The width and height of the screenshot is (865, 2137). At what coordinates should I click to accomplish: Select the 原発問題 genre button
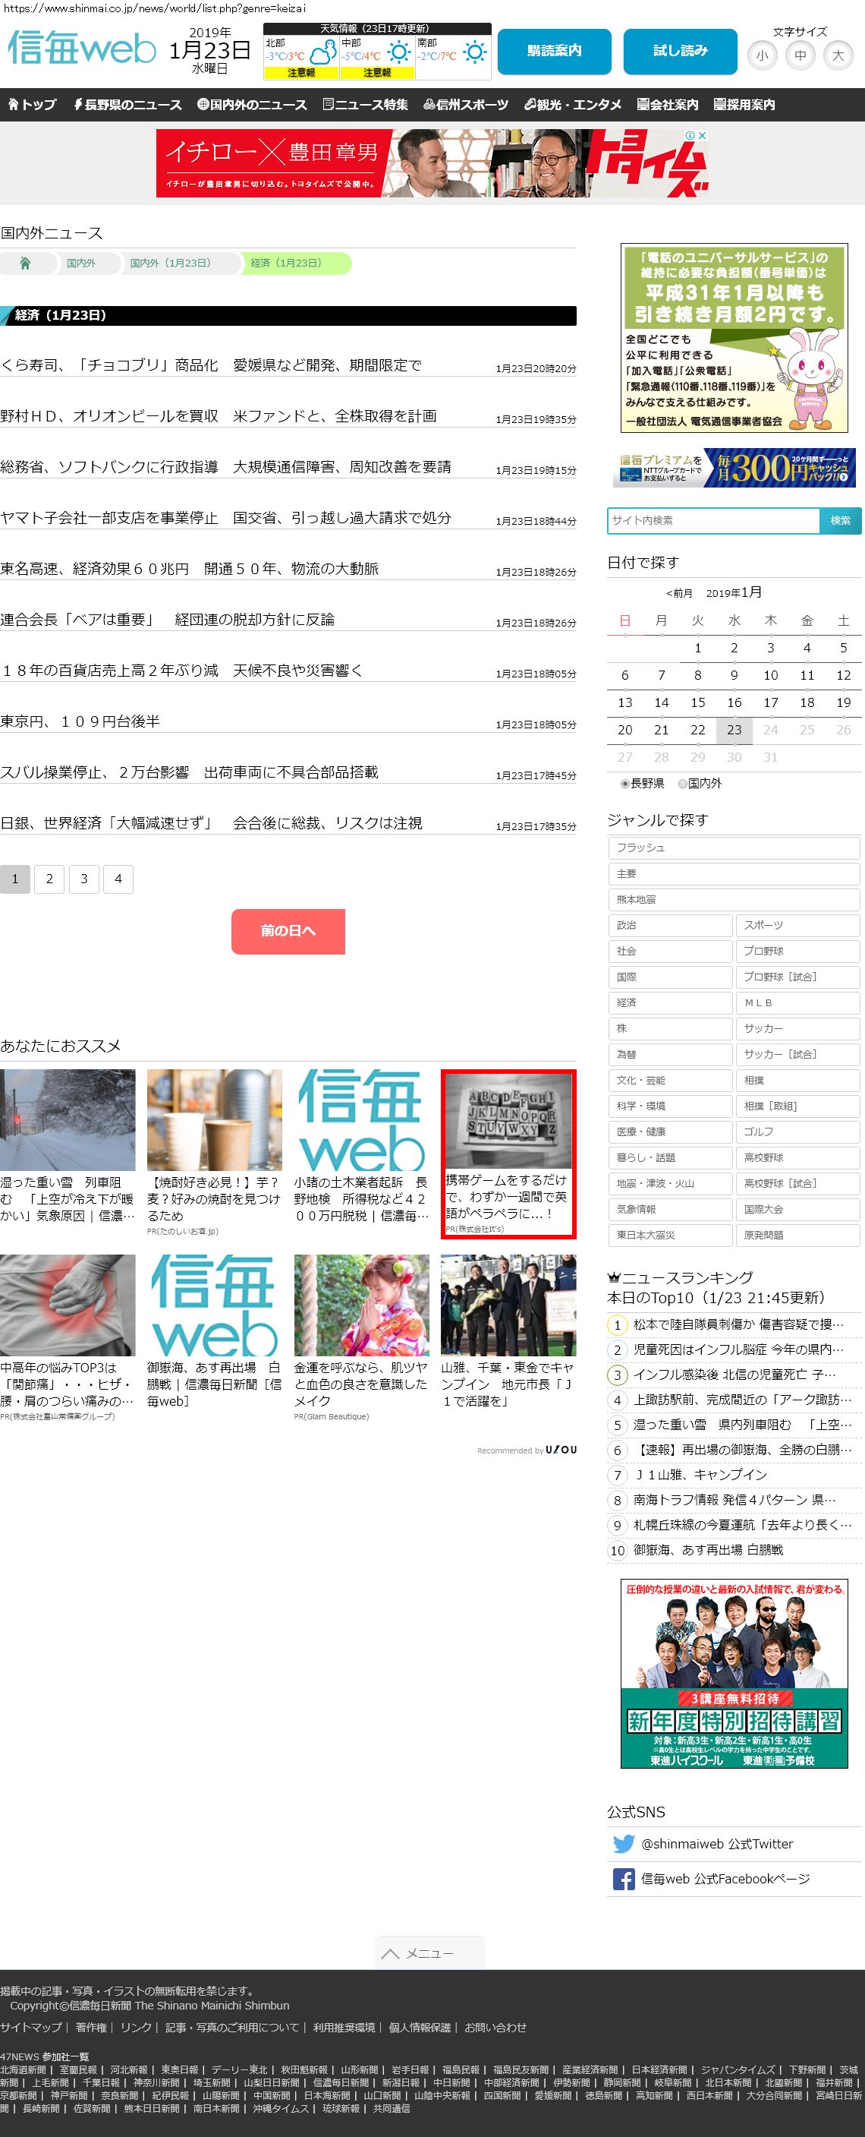click(797, 1236)
